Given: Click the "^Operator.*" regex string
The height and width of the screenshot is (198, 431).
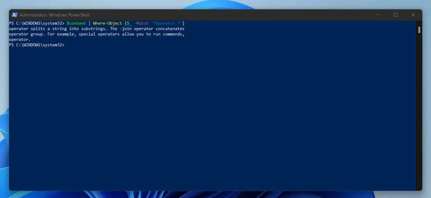Looking at the screenshot, I should pyautogui.click(x=167, y=23).
